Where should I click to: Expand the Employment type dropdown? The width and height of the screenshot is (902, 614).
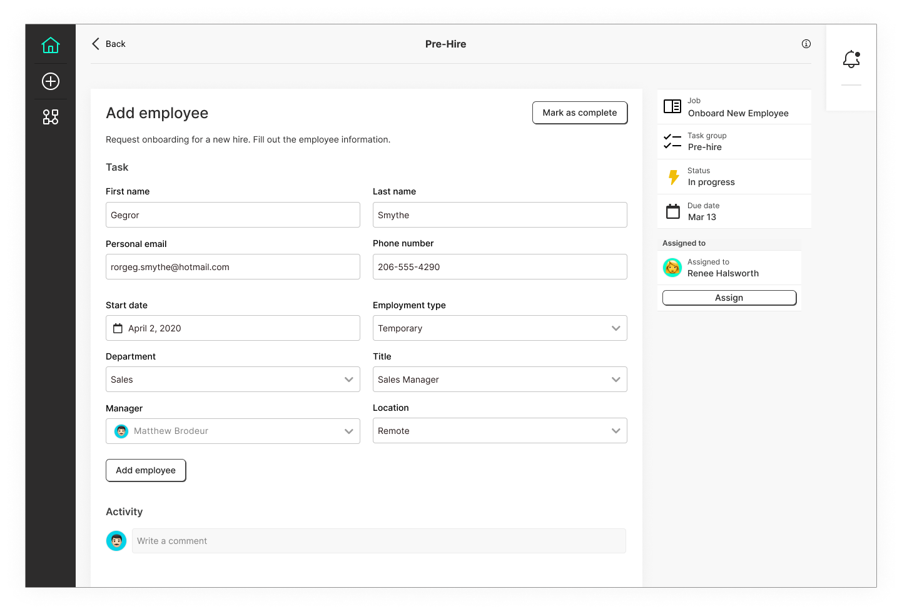click(500, 328)
